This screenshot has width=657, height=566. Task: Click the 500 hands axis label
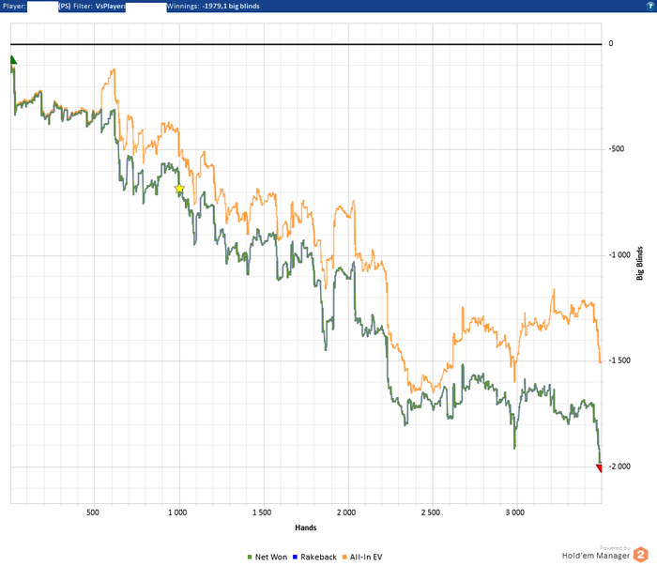point(93,512)
